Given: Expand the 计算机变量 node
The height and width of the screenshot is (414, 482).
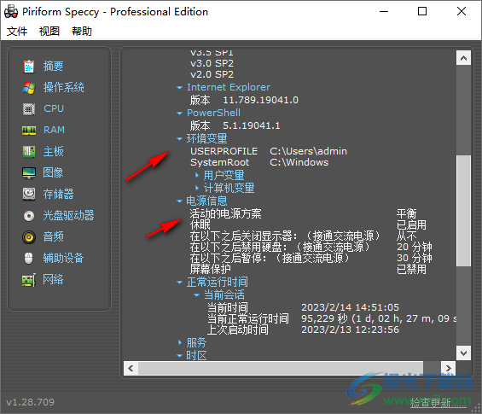Looking at the screenshot, I should [x=197, y=188].
